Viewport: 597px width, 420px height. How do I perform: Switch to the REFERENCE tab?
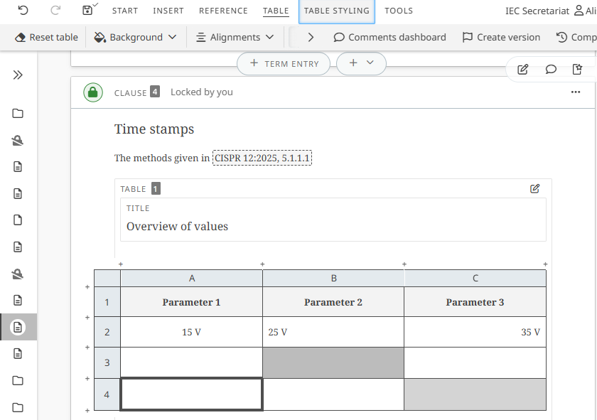pos(223,11)
